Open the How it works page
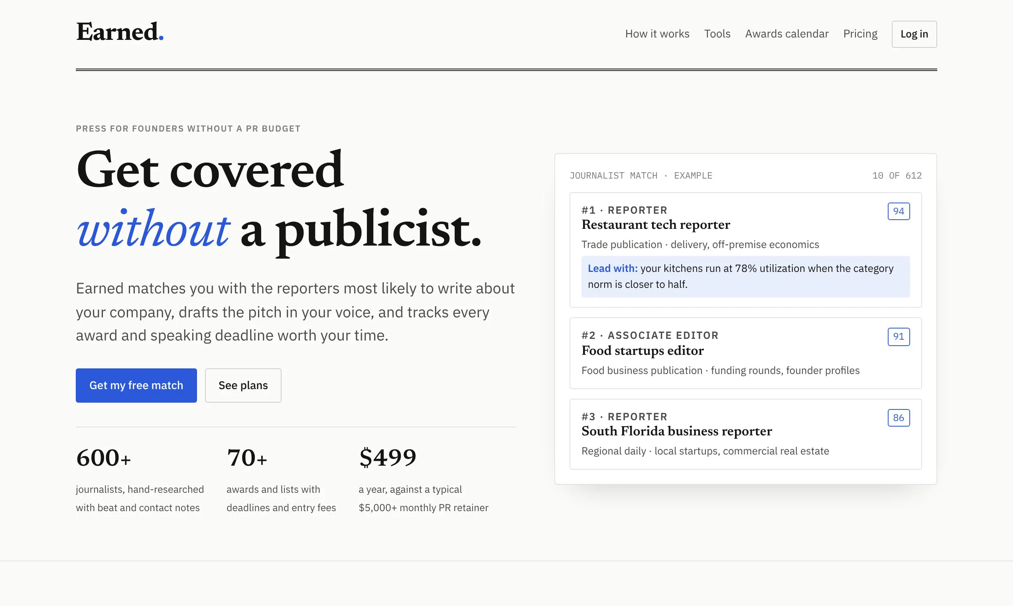This screenshot has width=1013, height=606. 657,34
